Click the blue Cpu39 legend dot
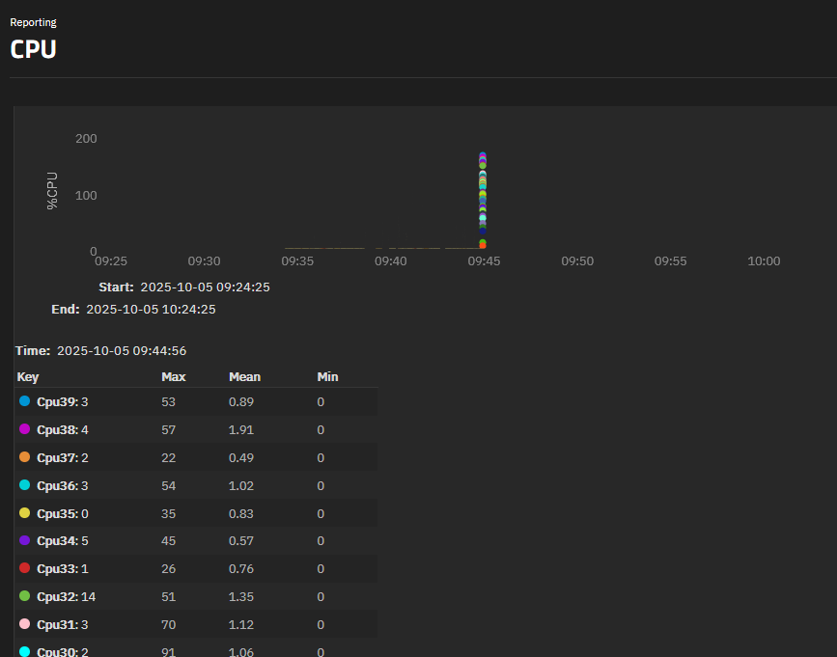The image size is (837, 657). coord(25,401)
